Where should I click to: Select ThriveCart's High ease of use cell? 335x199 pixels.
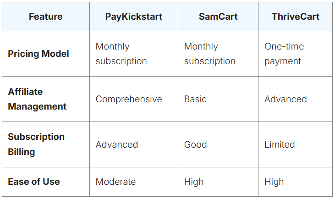point(274,182)
